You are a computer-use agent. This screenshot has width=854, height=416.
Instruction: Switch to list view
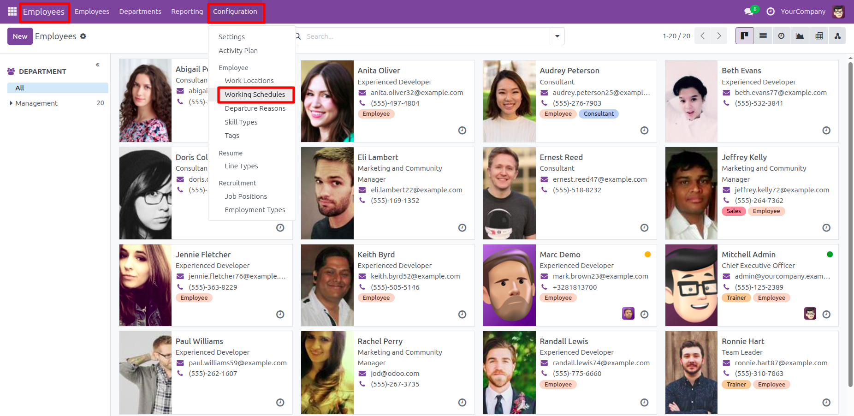point(763,36)
